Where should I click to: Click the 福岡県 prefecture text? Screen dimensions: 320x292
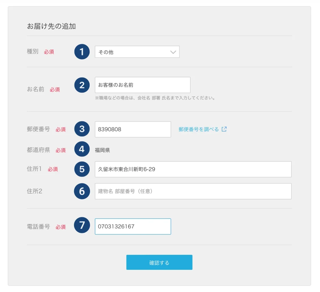click(102, 150)
